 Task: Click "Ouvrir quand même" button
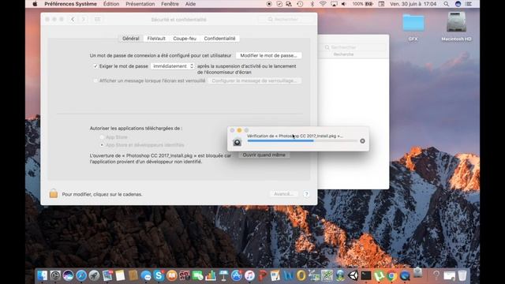(x=264, y=155)
